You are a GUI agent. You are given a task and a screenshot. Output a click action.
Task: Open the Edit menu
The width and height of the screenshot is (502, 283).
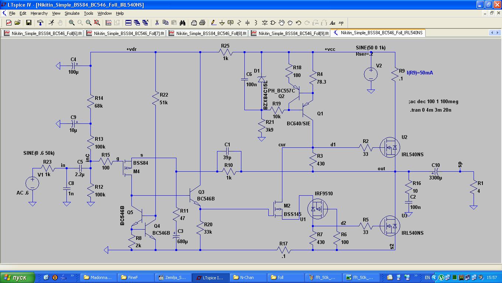coord(23,13)
